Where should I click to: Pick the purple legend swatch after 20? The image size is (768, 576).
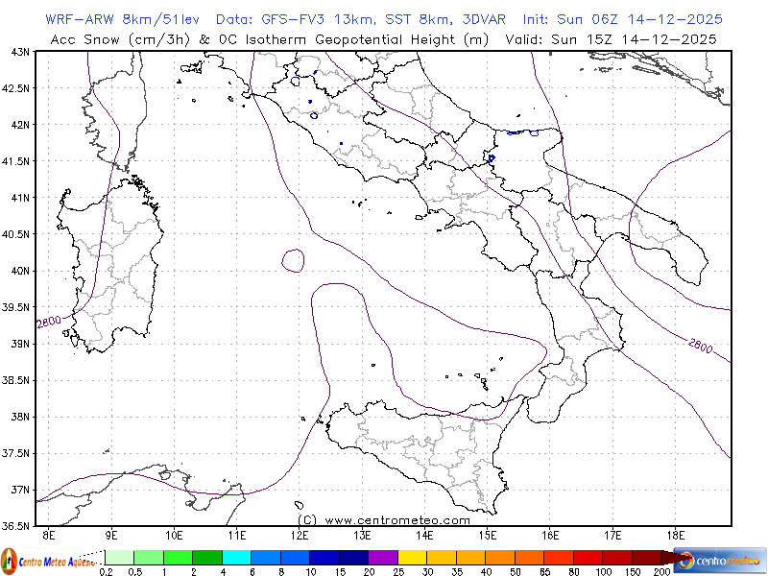coord(383,557)
